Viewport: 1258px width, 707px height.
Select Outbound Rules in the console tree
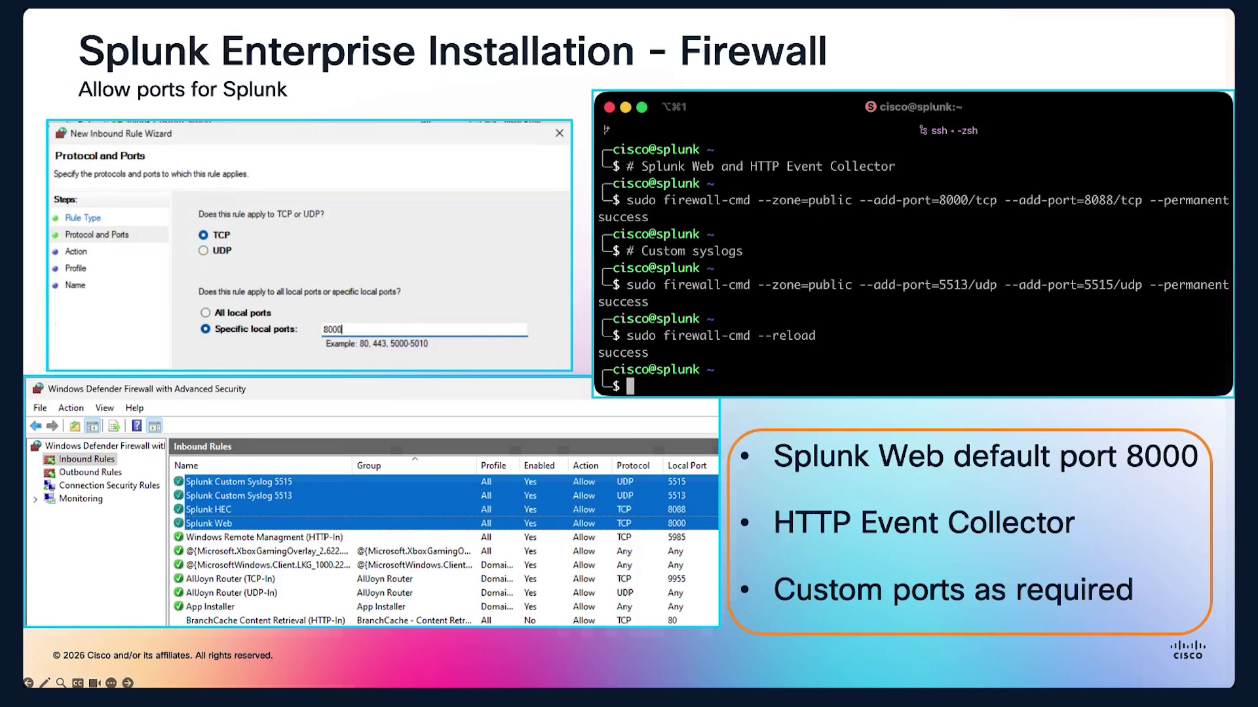pyautogui.click(x=90, y=472)
